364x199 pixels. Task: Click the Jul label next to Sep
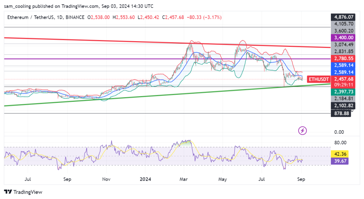pyautogui.click(x=28, y=179)
